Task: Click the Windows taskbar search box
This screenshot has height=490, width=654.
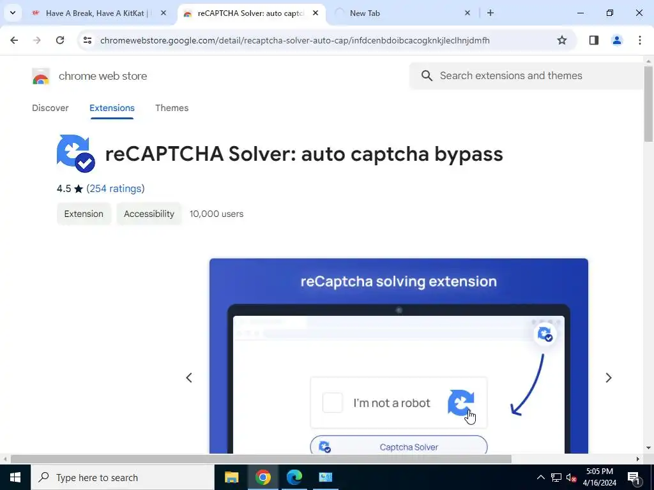Action: click(122, 477)
